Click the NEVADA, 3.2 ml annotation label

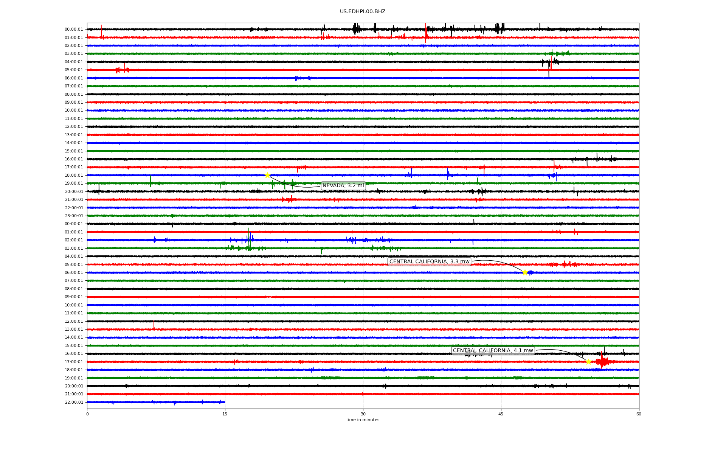coord(343,186)
